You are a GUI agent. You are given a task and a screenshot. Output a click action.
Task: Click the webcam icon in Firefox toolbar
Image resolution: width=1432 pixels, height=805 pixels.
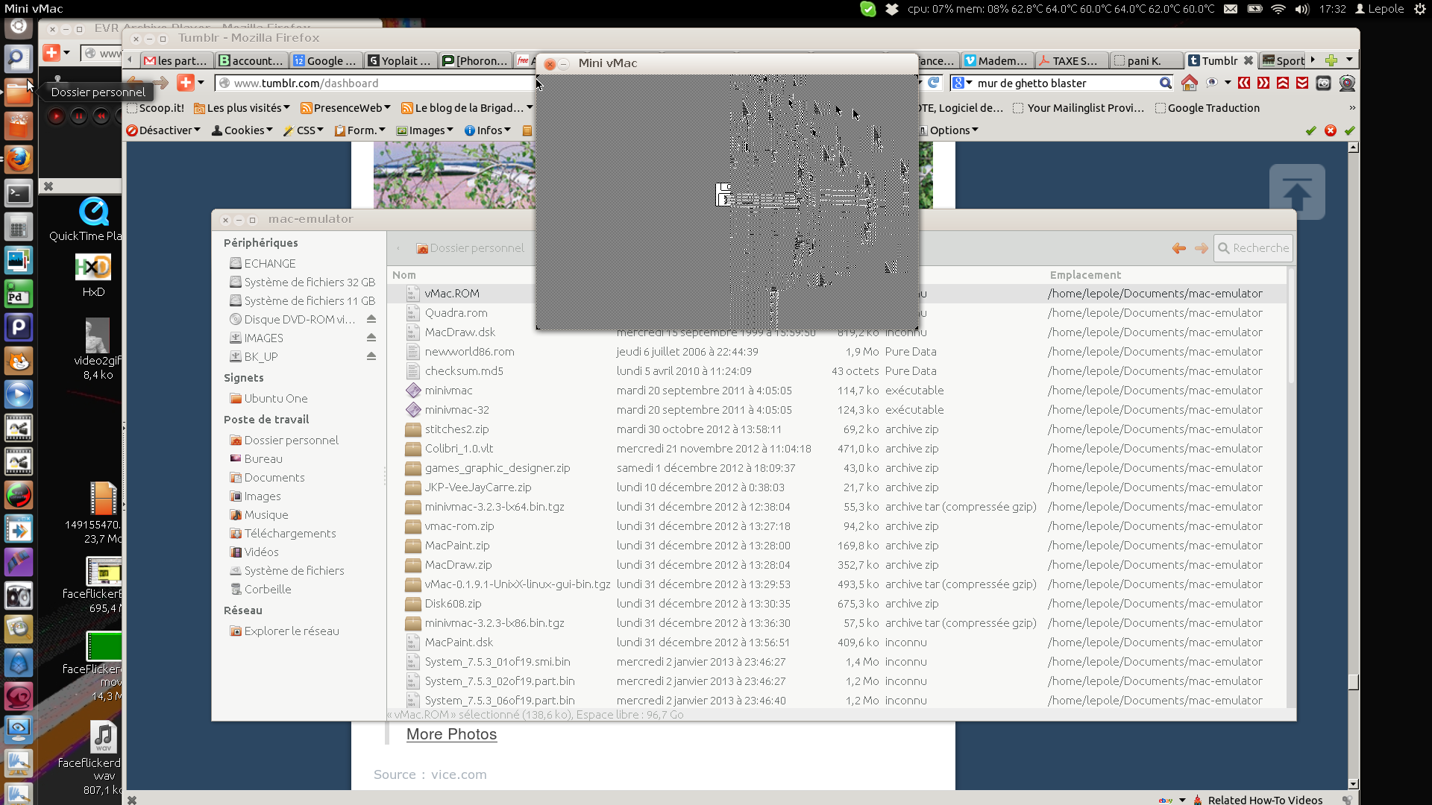click(1347, 83)
